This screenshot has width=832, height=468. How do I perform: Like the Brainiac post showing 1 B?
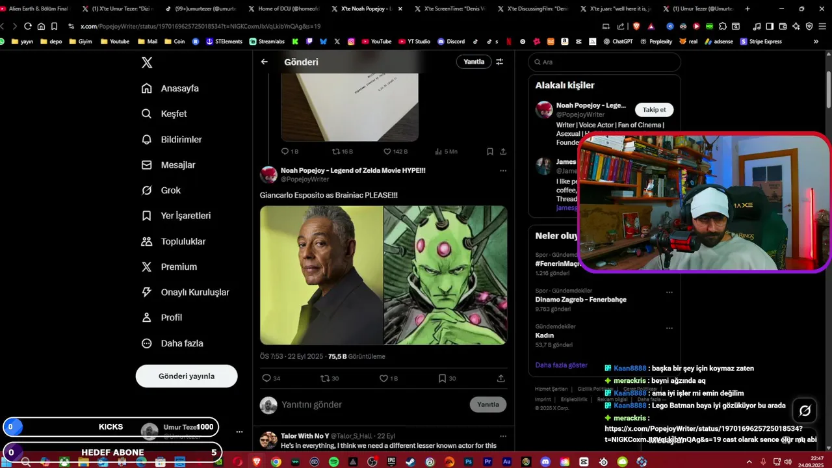point(388,378)
